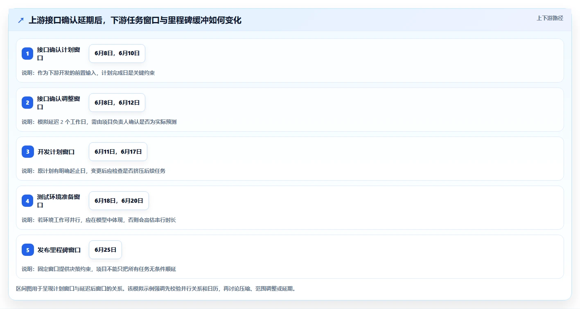Click the 接口确认调整窗口 label

point(59,103)
